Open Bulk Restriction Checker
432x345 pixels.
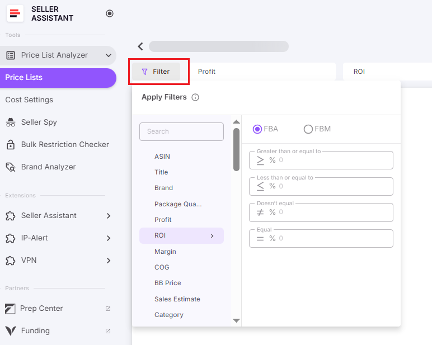[x=65, y=144]
